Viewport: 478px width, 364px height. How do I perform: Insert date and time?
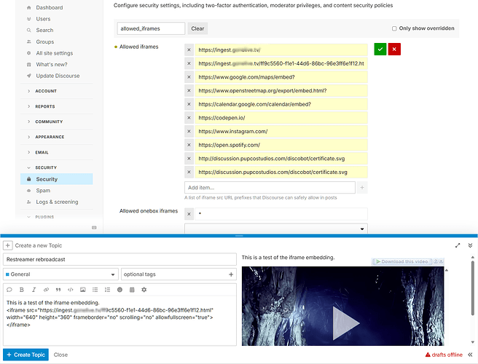(x=132, y=290)
